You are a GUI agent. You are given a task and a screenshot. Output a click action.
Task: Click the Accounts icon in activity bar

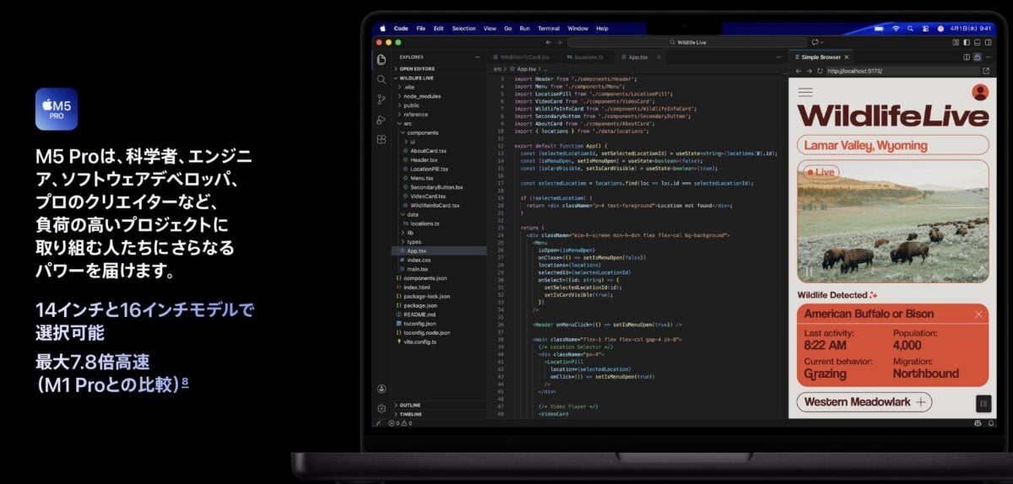point(382,389)
